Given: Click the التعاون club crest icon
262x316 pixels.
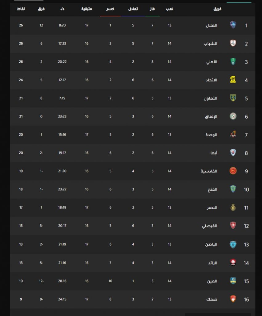Looking at the screenshot, I should (233, 98).
